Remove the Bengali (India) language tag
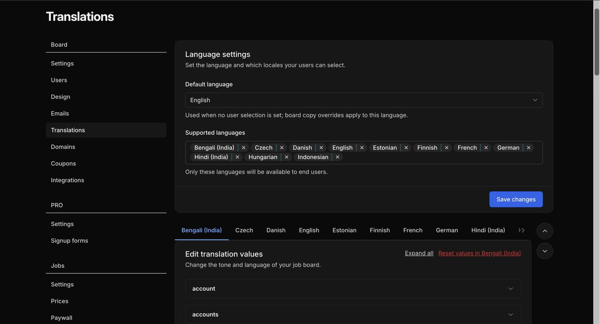 [243, 148]
